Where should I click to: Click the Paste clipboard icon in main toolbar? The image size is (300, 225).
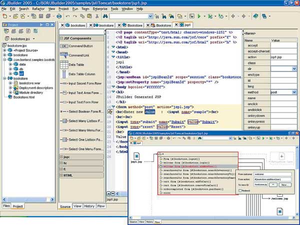[x=89, y=16]
